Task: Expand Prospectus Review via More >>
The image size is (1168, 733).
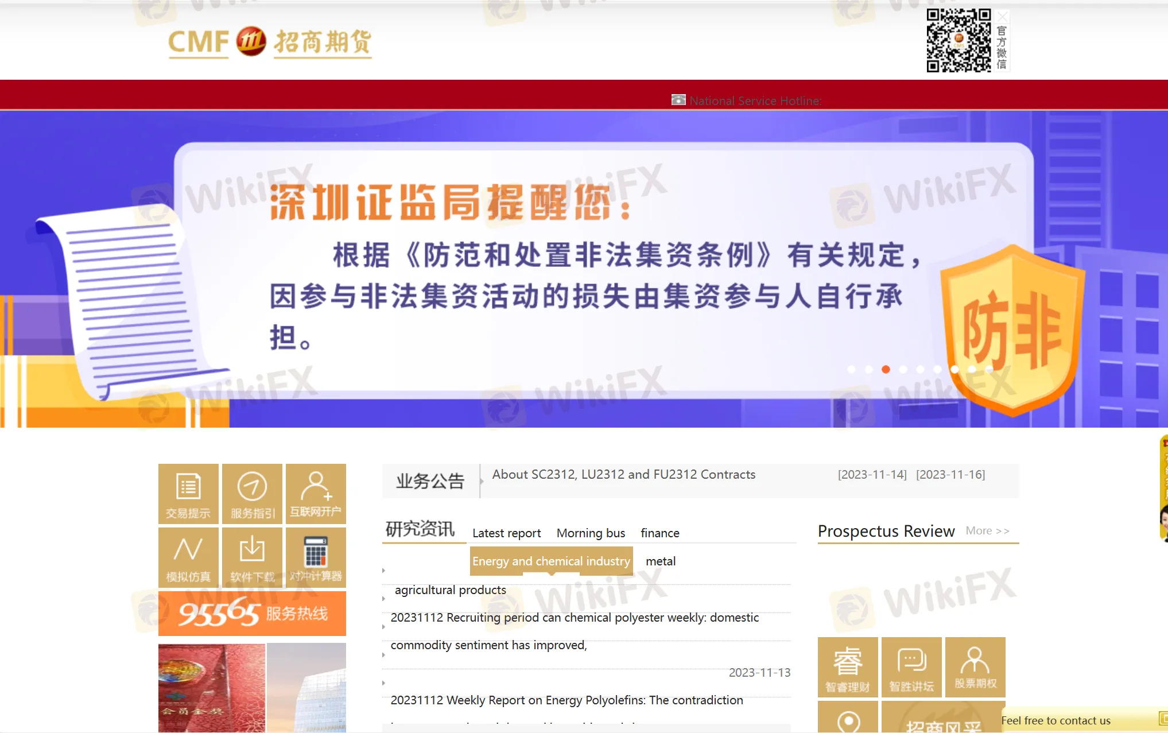Action: (x=988, y=531)
